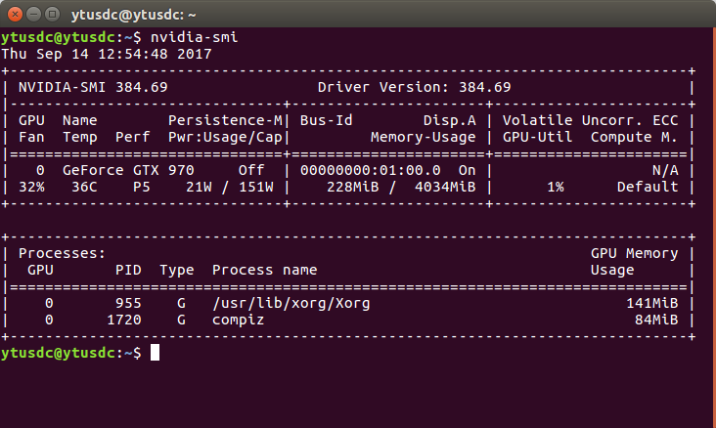Select the timestamp 'Thu Sep 14 12:54:48 2017'
Screen dimensions: 716x428
(x=107, y=54)
